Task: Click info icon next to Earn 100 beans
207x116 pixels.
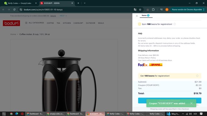Action: tap(175, 24)
